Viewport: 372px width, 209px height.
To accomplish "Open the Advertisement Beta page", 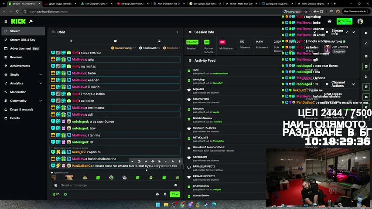I will (23, 49).
